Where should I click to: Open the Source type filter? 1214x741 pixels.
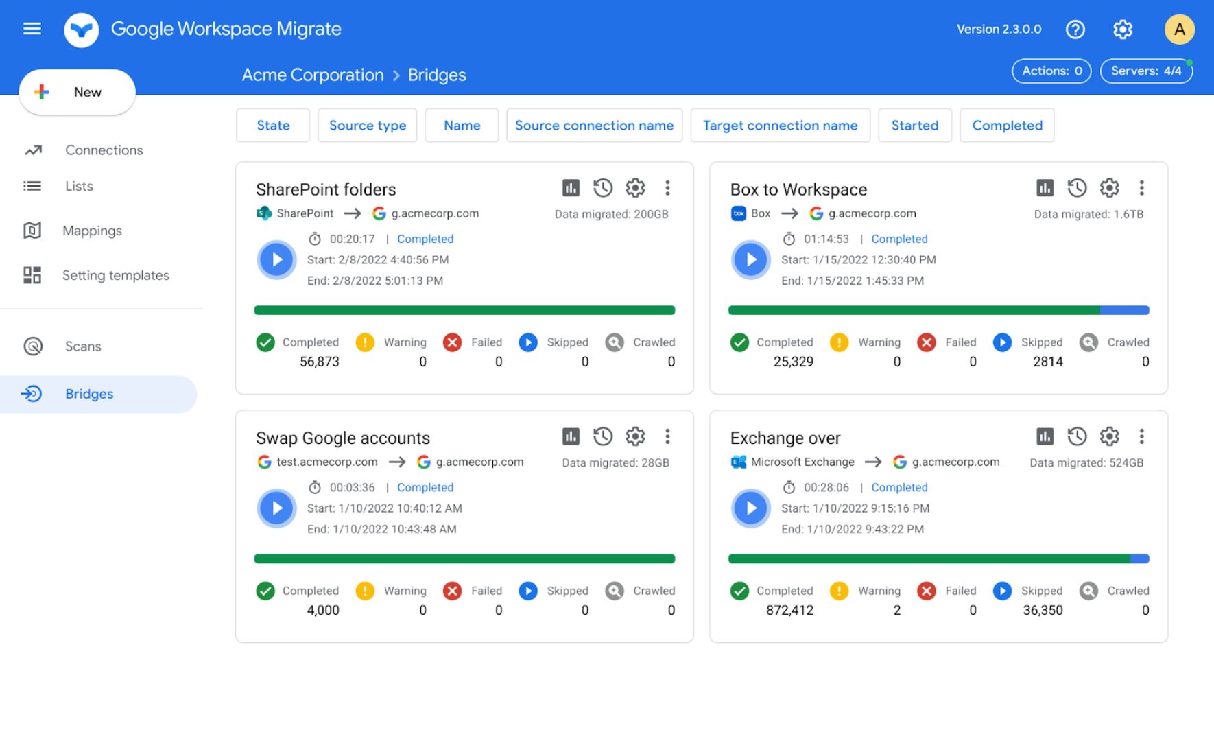(x=367, y=126)
